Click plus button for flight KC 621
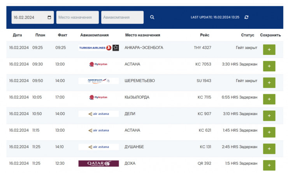This screenshot has width=288, height=173. coord(269,132)
